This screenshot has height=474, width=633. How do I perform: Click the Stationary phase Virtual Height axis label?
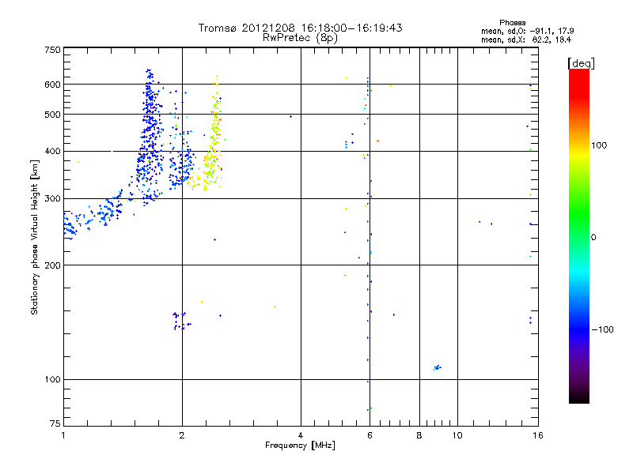[35, 237]
